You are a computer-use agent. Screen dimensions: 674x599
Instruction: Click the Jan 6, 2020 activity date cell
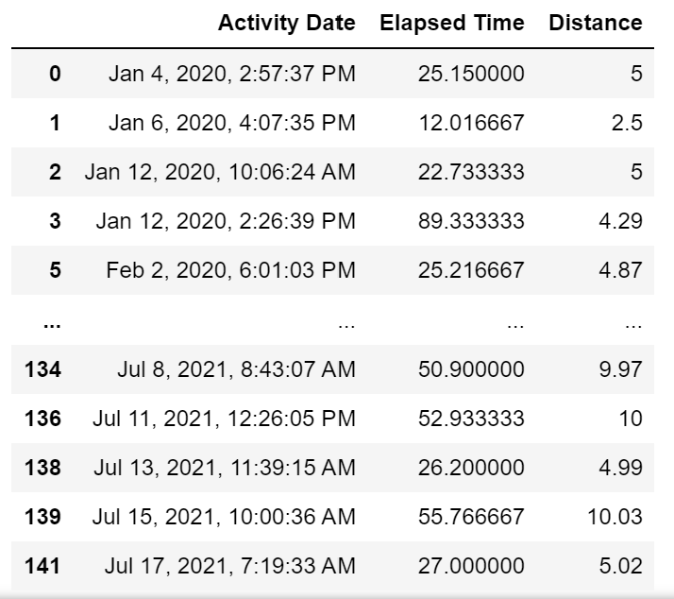click(232, 123)
